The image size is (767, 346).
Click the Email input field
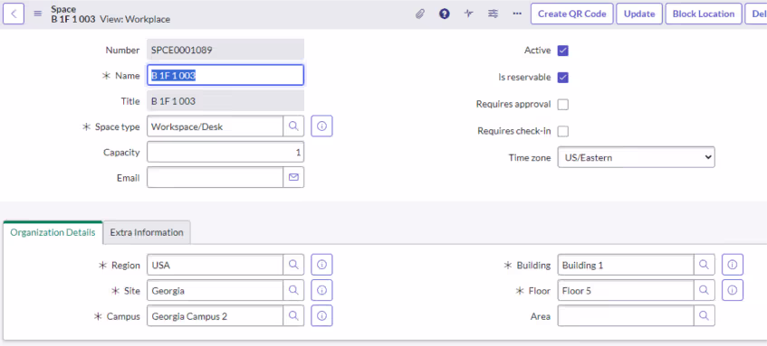(x=215, y=178)
